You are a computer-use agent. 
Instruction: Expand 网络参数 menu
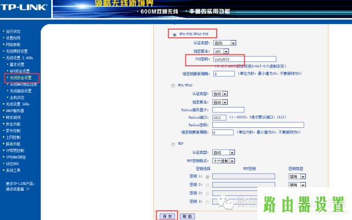[x=13, y=44]
